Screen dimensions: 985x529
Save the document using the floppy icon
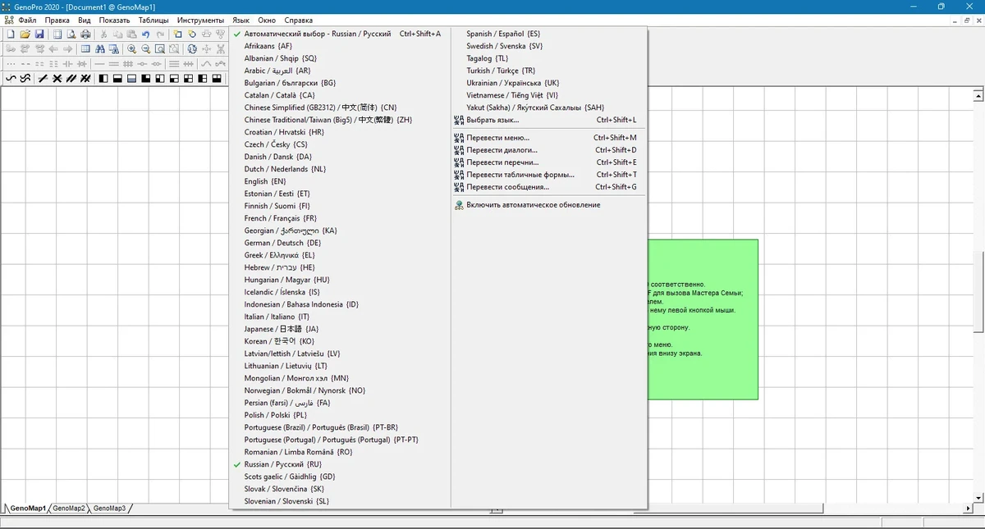point(39,34)
